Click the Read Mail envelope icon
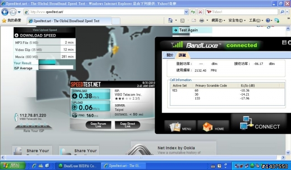Image resolution: width=291 pixels, height=170 pixels. point(194,20)
